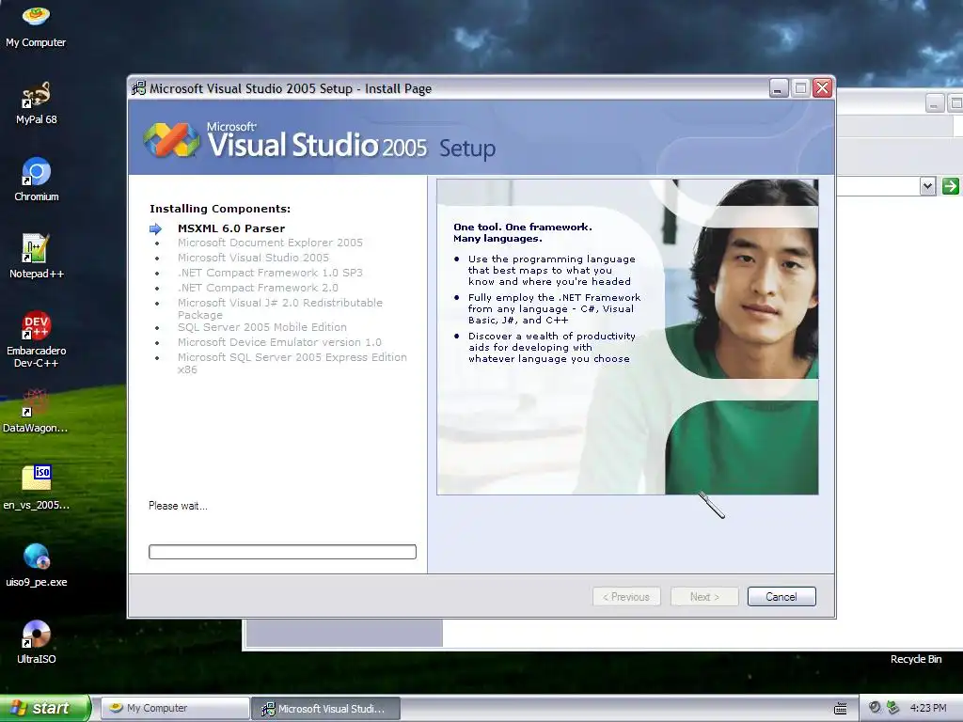This screenshot has width=963, height=722.
Task: Click first system tray icon
Action: [x=875, y=707]
